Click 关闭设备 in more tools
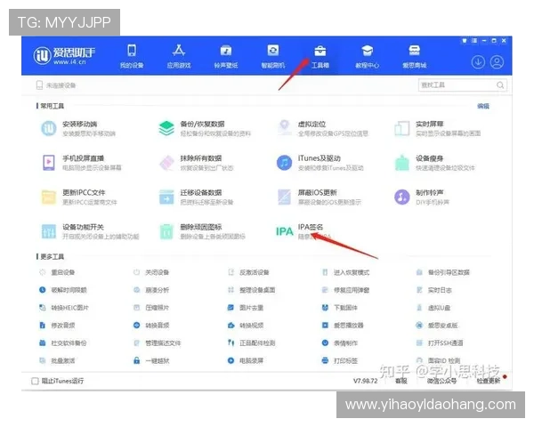Image resolution: width=534 pixels, height=427 pixels. point(151,272)
